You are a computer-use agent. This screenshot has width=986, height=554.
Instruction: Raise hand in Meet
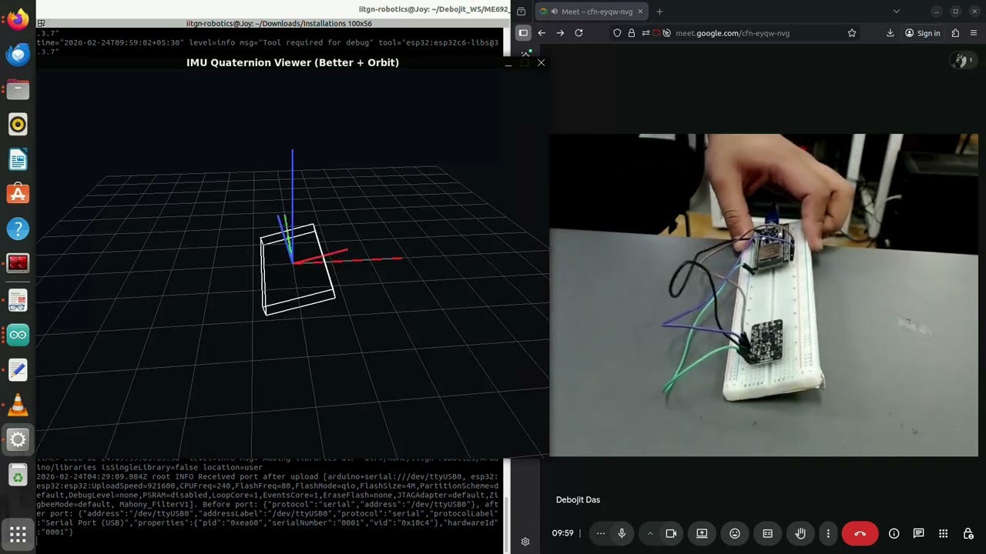[x=801, y=533]
